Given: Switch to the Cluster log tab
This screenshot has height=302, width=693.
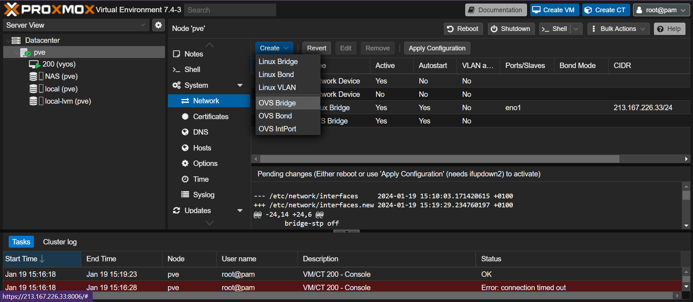Looking at the screenshot, I should point(60,242).
